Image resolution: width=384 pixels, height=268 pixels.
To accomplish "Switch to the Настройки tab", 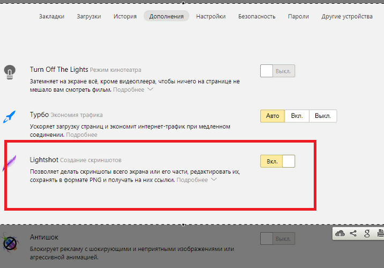I will [210, 16].
